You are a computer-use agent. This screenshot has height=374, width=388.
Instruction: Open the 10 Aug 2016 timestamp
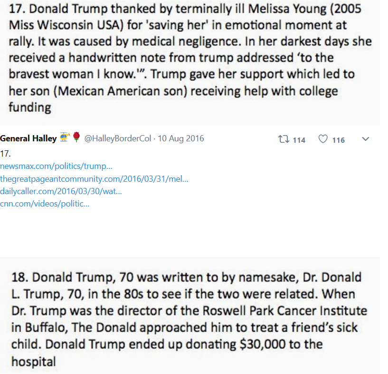coord(181,138)
